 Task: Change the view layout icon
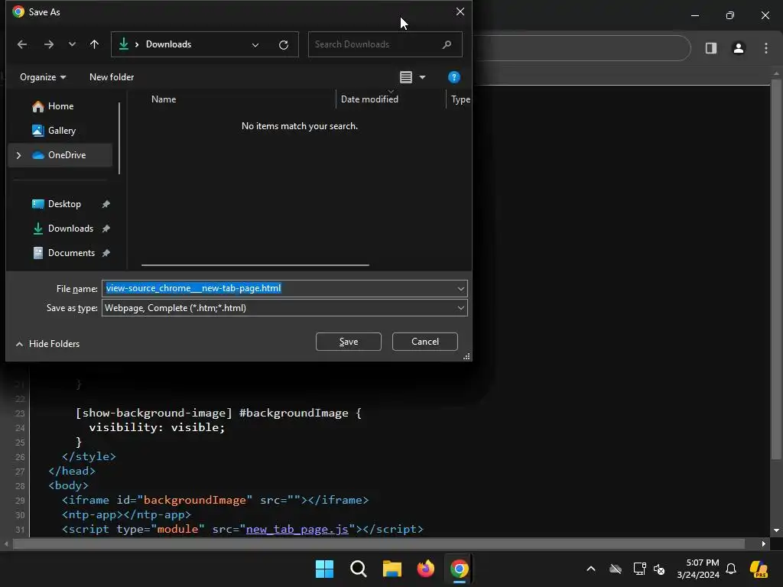pyautogui.click(x=406, y=77)
